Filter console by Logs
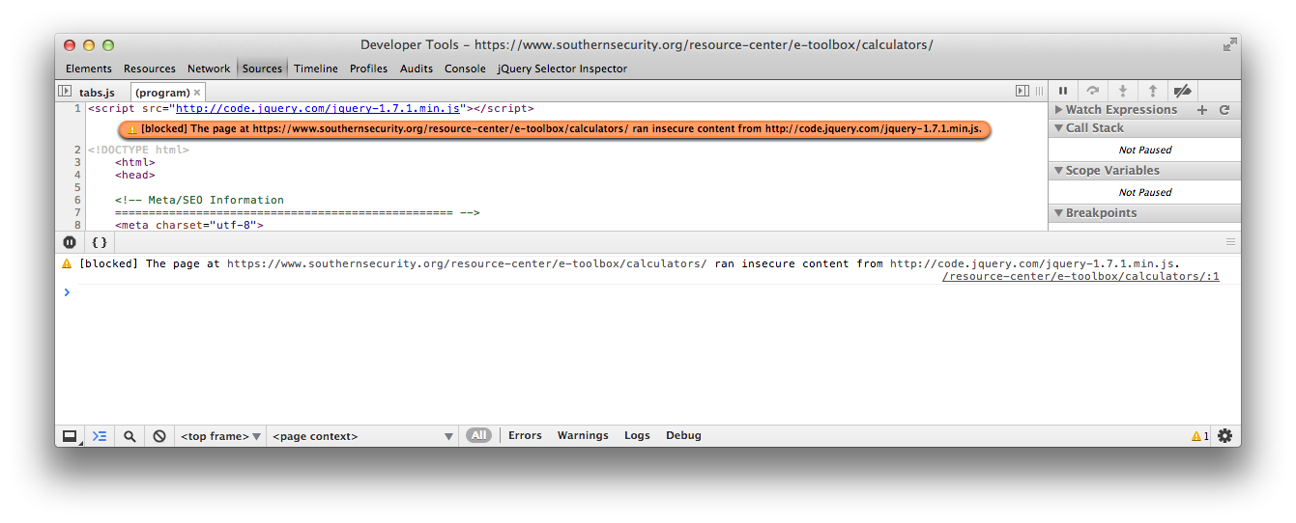This screenshot has width=1296, height=523. tap(637, 435)
